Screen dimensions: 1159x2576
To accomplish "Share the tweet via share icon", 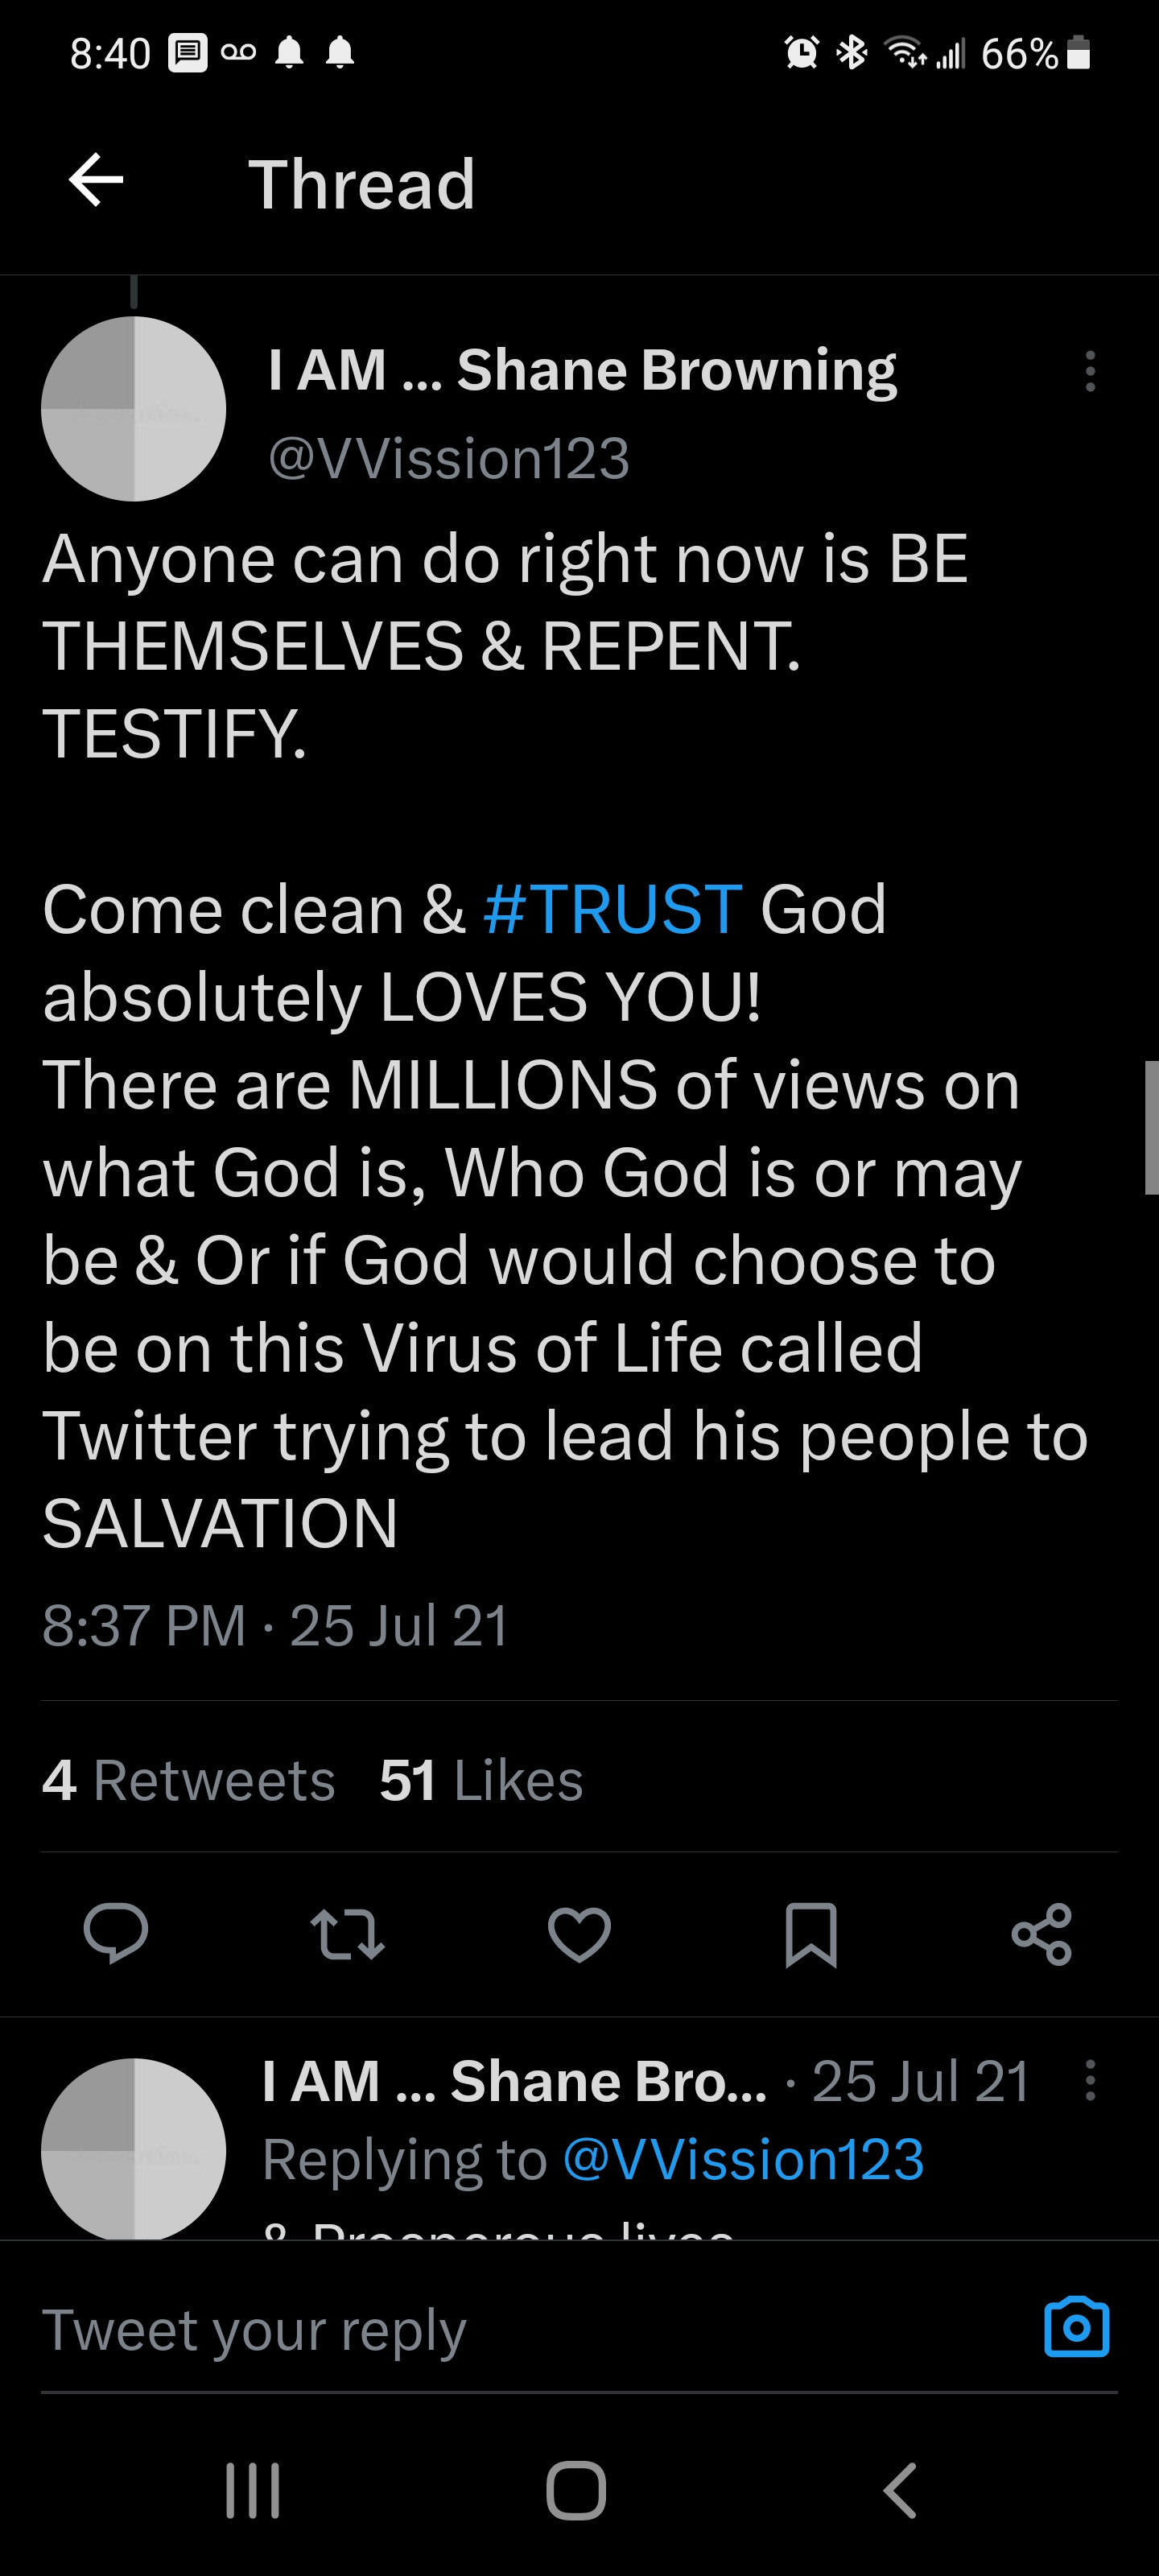I will coord(1042,1933).
